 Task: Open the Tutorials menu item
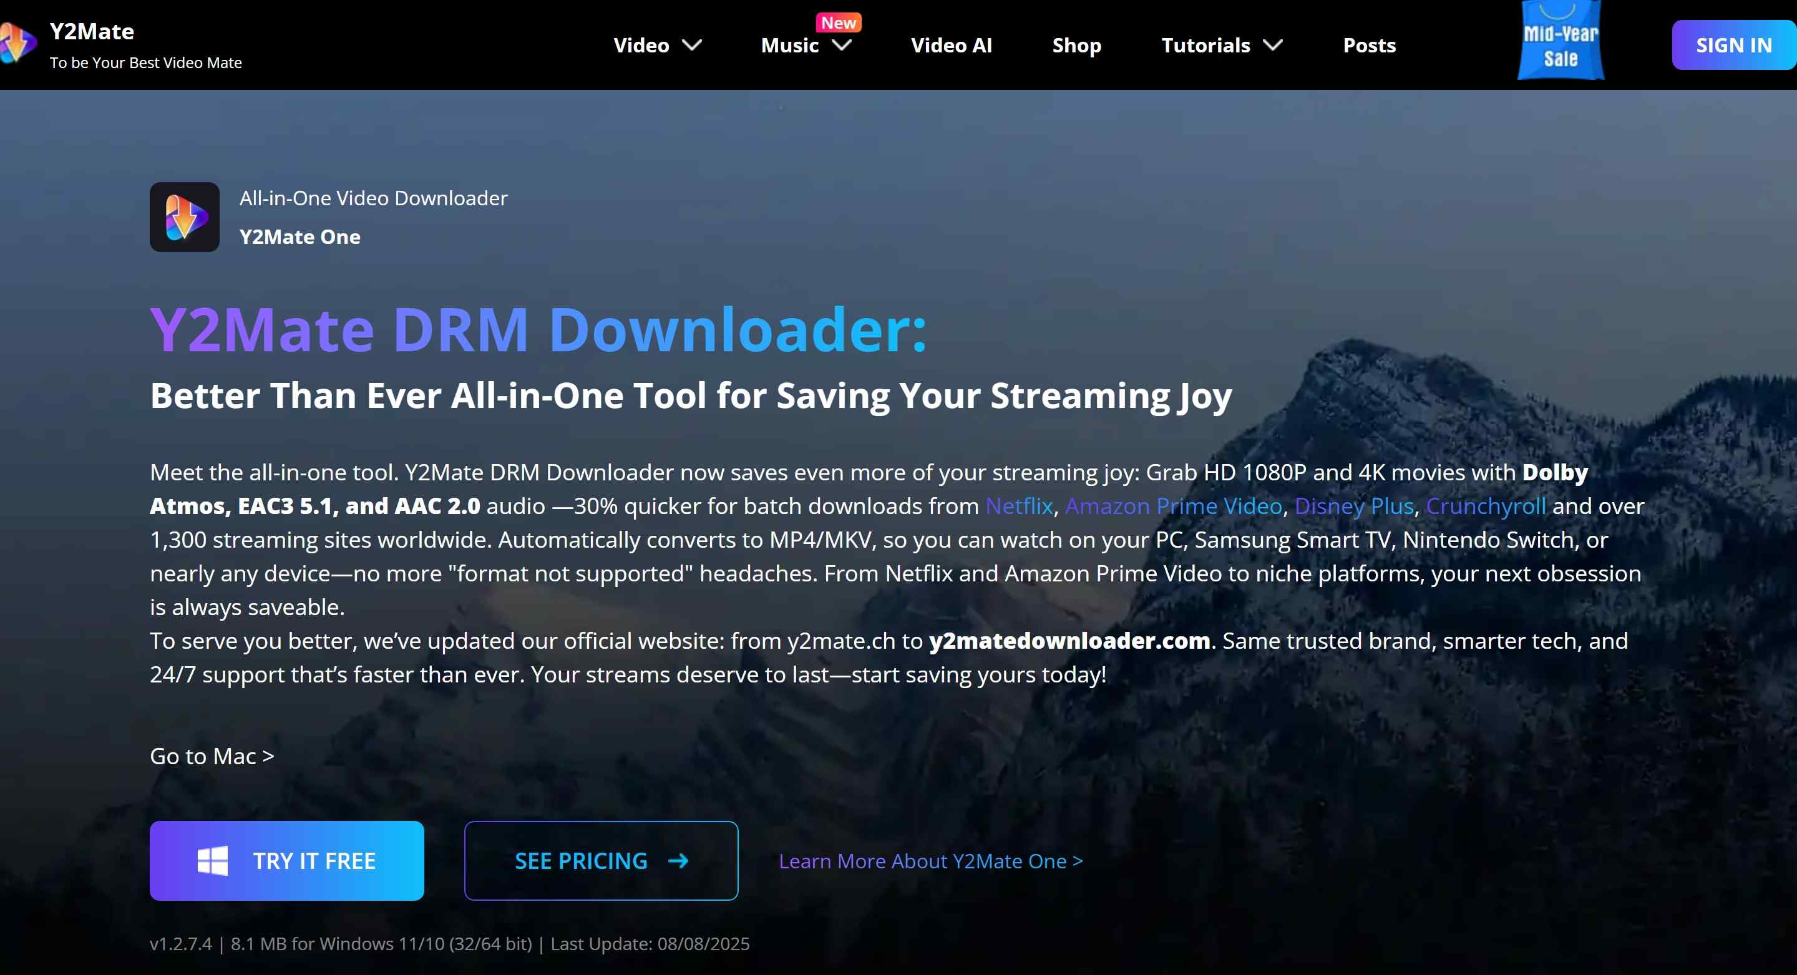[x=1205, y=46]
